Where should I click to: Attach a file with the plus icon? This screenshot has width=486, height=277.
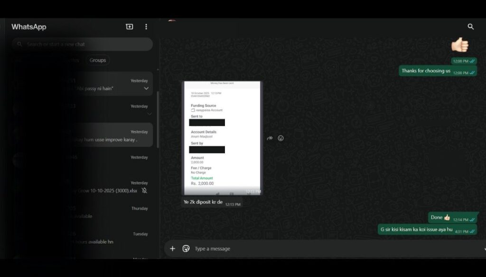[172, 248]
